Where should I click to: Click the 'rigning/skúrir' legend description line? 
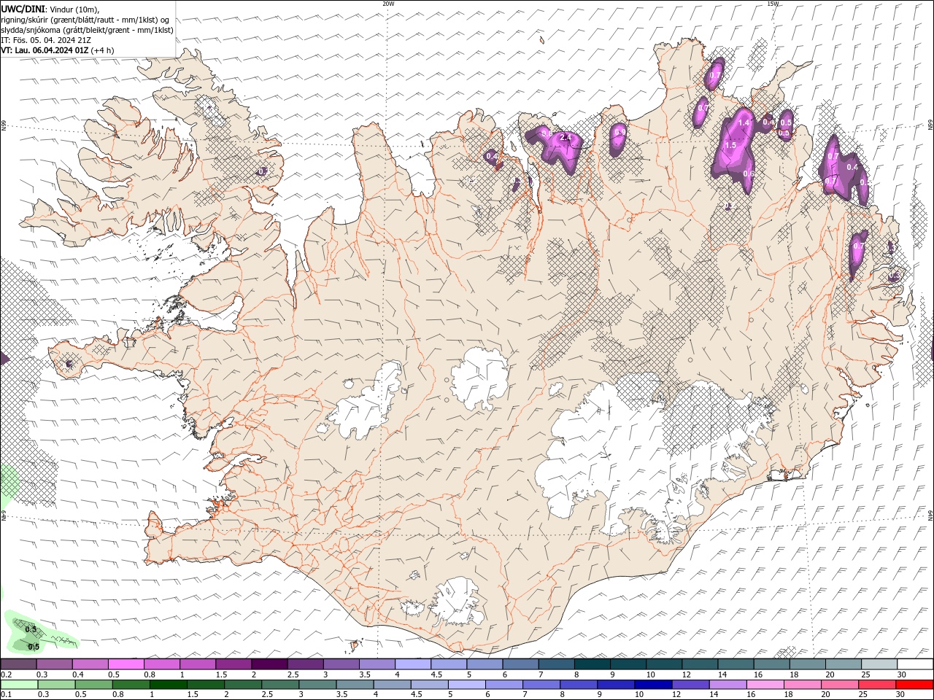(x=85, y=20)
